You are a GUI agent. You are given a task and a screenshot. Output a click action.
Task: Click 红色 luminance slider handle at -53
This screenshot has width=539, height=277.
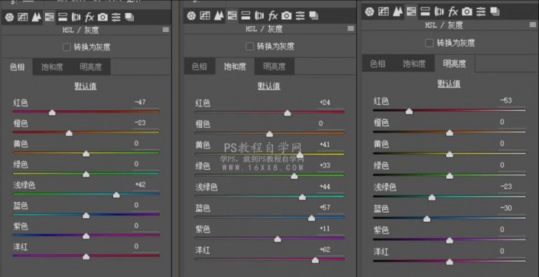click(x=409, y=111)
